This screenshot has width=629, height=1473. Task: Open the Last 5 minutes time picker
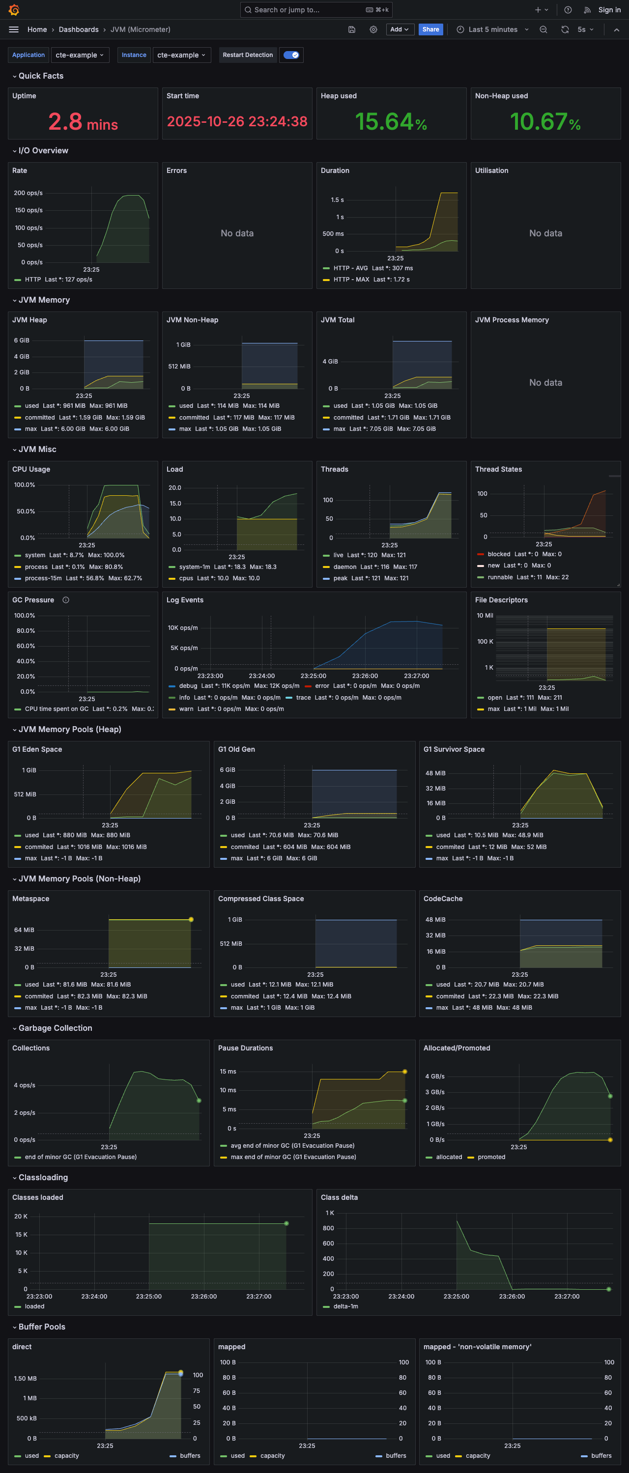coord(492,30)
